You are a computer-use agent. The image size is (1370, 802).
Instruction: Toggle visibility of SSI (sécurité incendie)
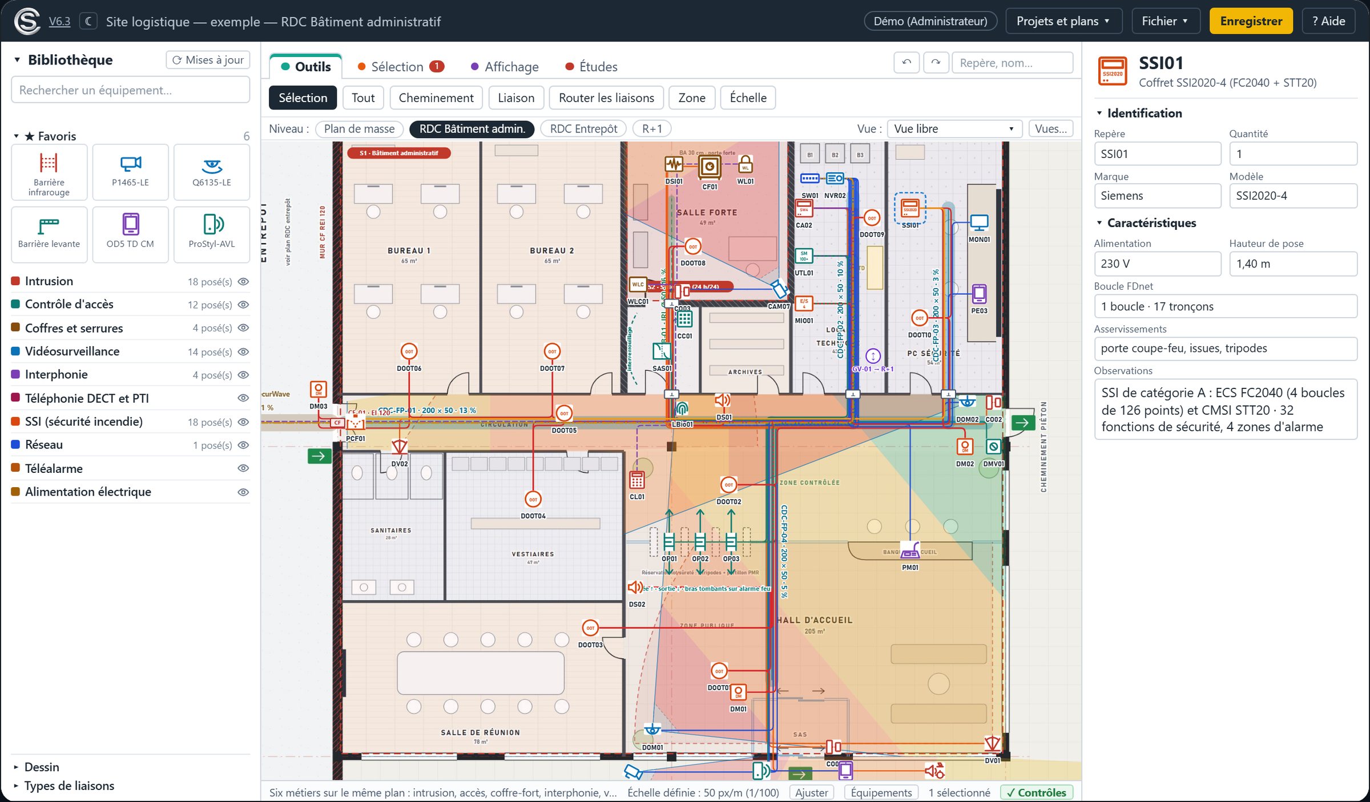tap(243, 422)
